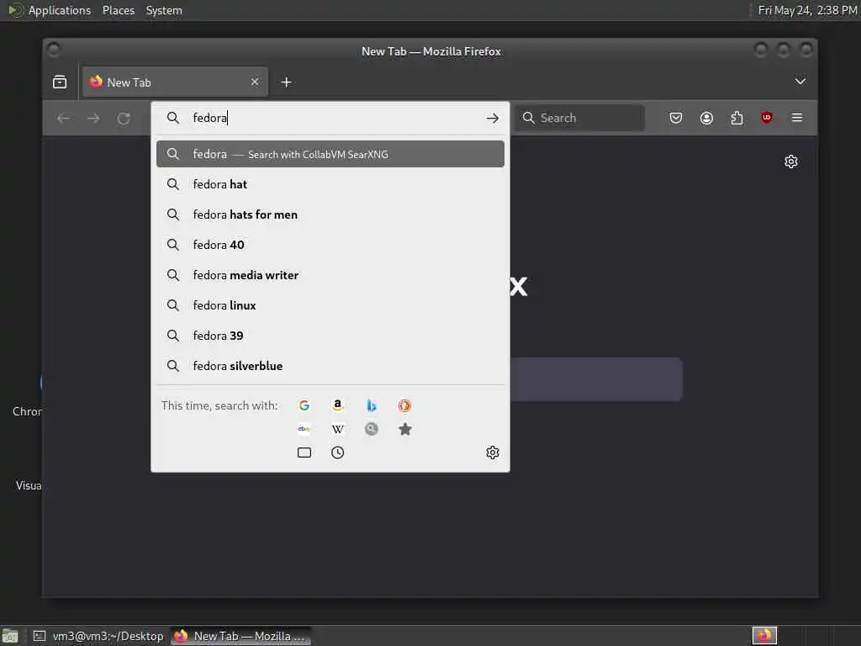
Task: Open uBlock Origin popup
Action: [x=767, y=118]
